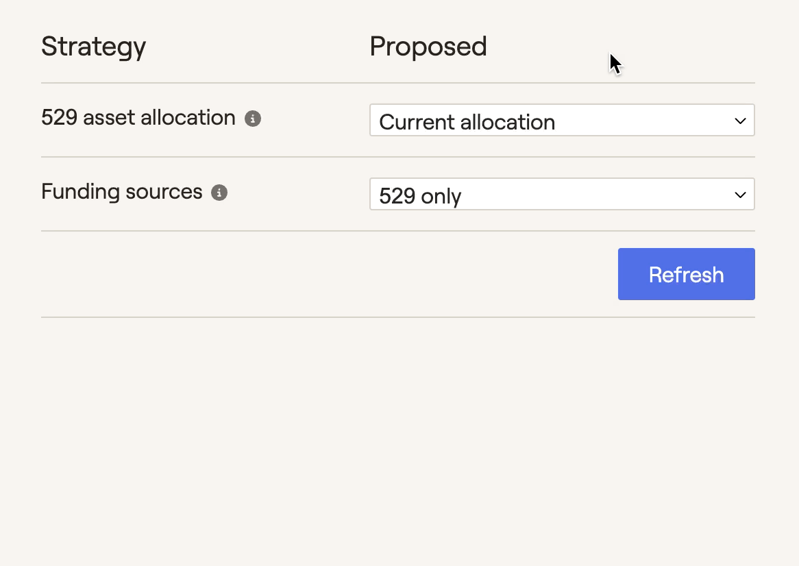Click the Proposed column heading
799x566 pixels.
pos(428,47)
